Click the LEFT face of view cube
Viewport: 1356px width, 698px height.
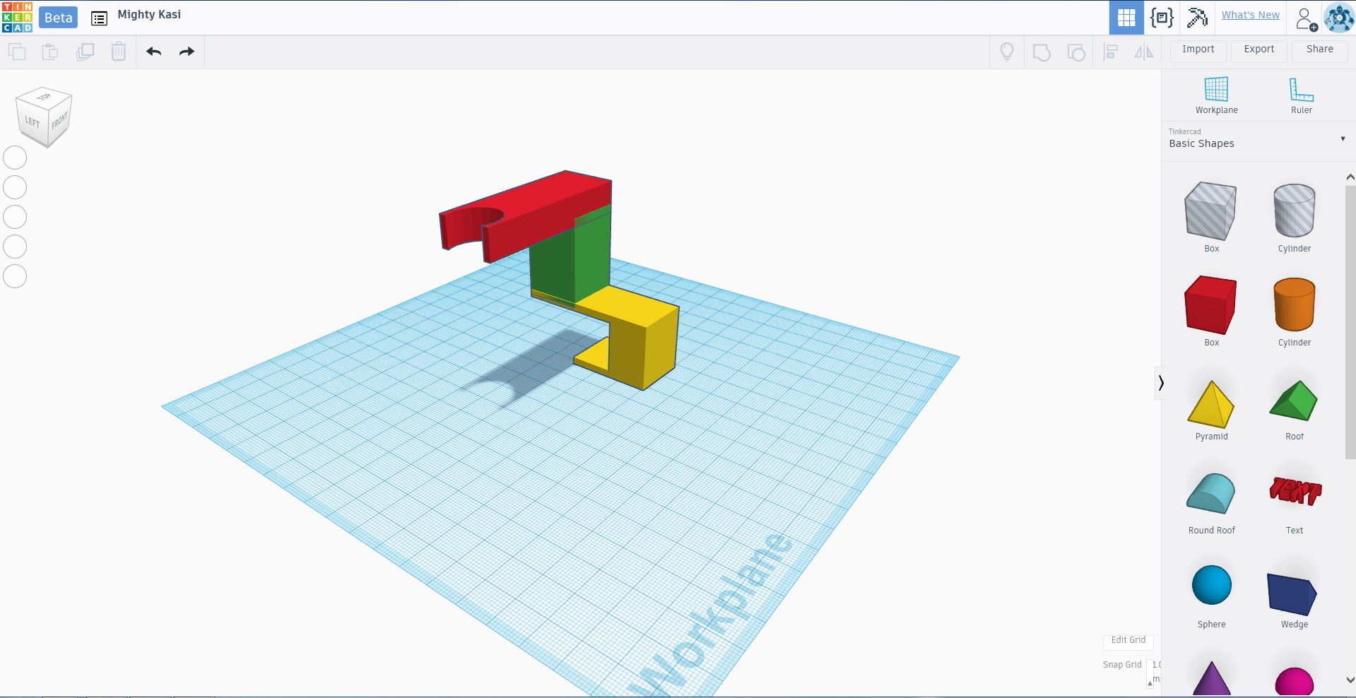32,122
